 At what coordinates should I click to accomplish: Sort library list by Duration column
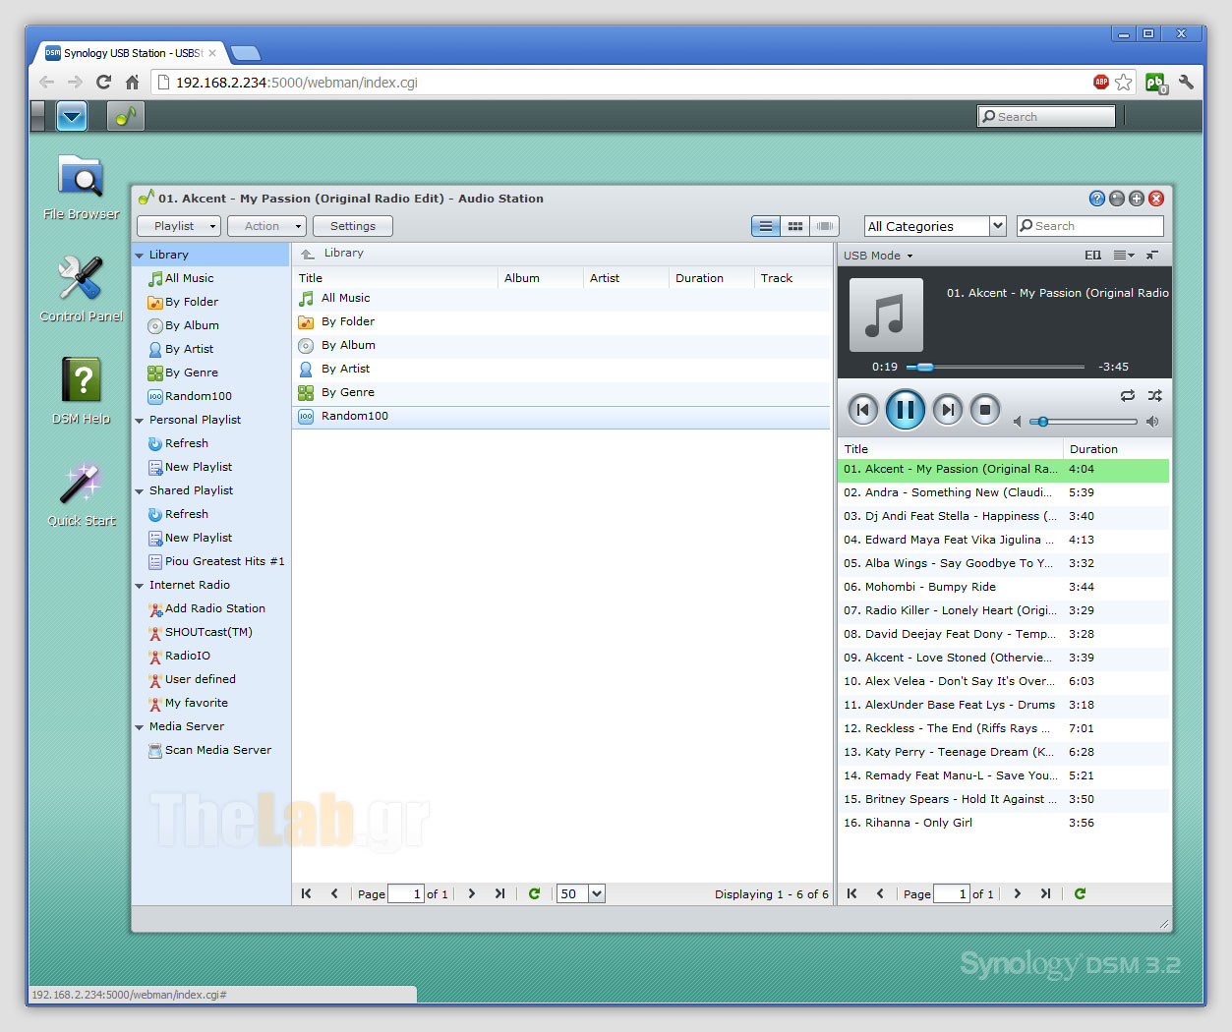pyautogui.click(x=711, y=278)
